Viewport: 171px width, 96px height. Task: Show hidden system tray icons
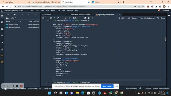tap(136, 93)
